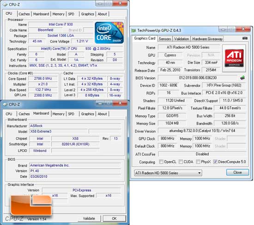Click the Core Speed value 2786.0 MHz

pyautogui.click(x=43, y=79)
